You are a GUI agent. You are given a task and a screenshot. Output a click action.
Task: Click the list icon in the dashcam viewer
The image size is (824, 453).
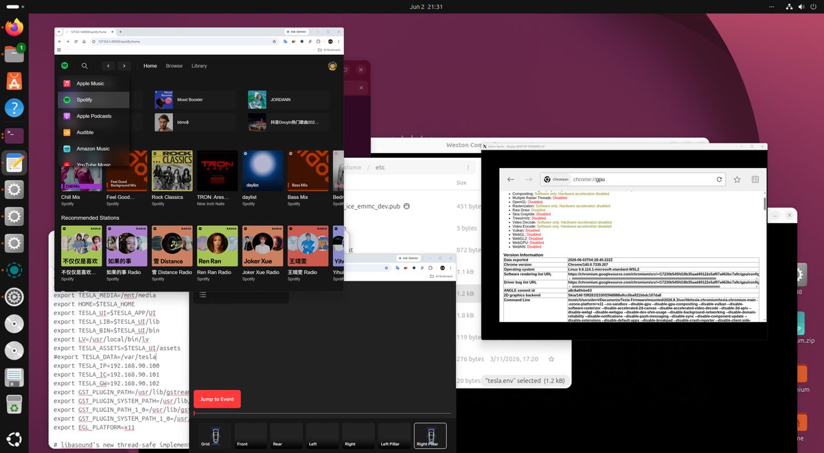[x=203, y=294]
